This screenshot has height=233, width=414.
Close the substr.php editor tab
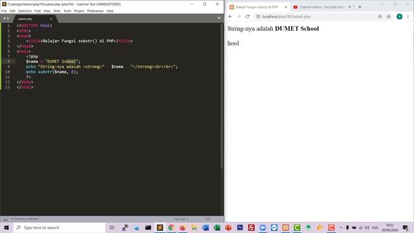click(x=51, y=19)
